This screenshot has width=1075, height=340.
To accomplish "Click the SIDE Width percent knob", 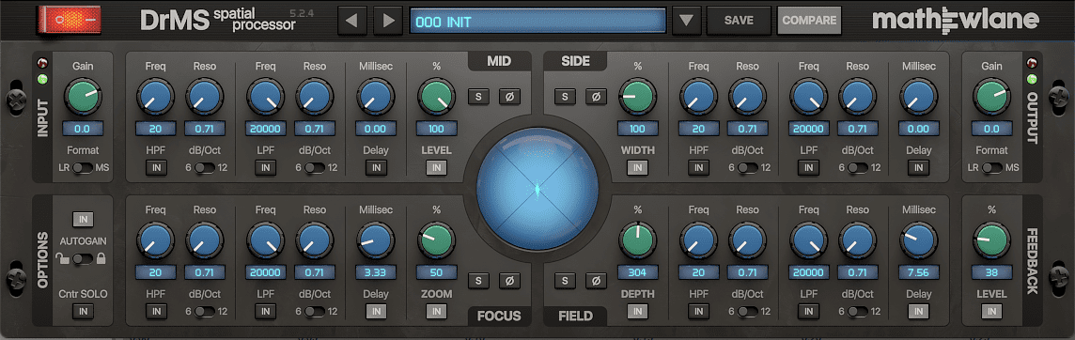I will tap(638, 97).
